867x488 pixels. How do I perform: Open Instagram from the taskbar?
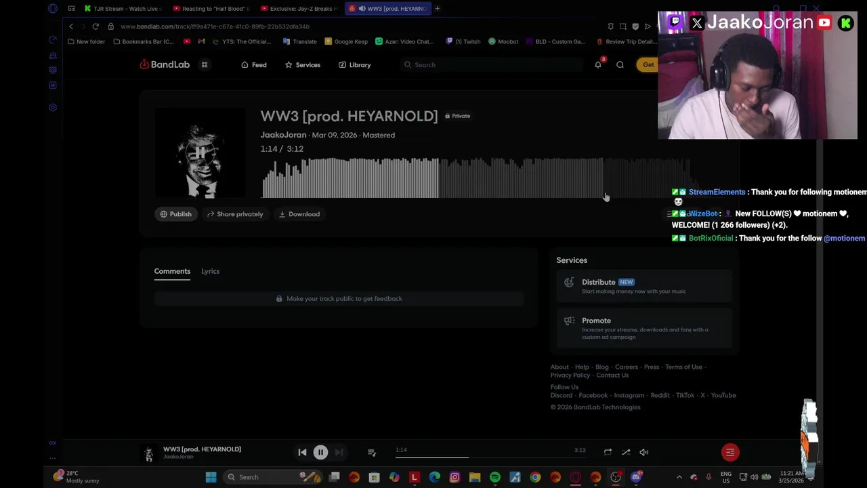pos(454,477)
